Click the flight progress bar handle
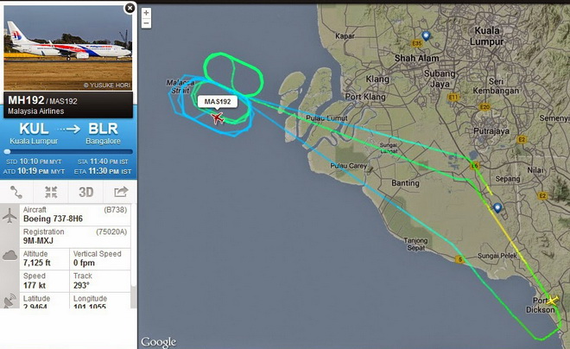 tap(7, 151)
